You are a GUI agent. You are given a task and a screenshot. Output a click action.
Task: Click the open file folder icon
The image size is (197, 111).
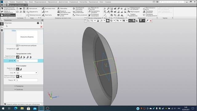[x=21, y=9]
